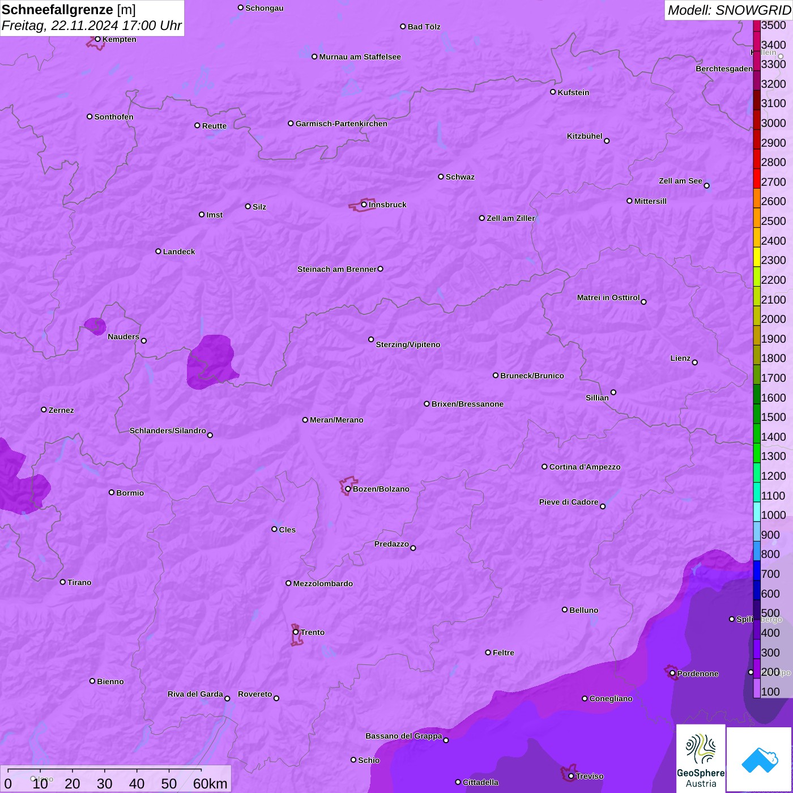This screenshot has width=793, height=793.
Task: Click the date Freitag, 22.11.2024 17:00 Uhr
Action: [91, 25]
